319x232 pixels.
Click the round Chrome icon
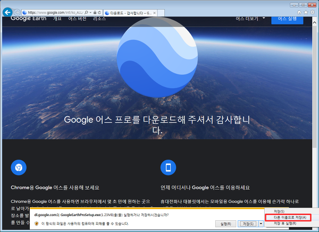19,167
